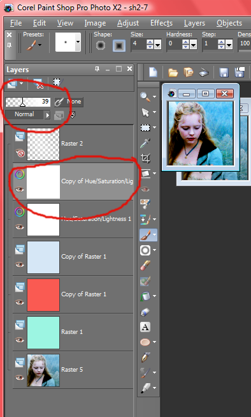Select the red Copy of Raster 1 thumbnail

click(43, 294)
